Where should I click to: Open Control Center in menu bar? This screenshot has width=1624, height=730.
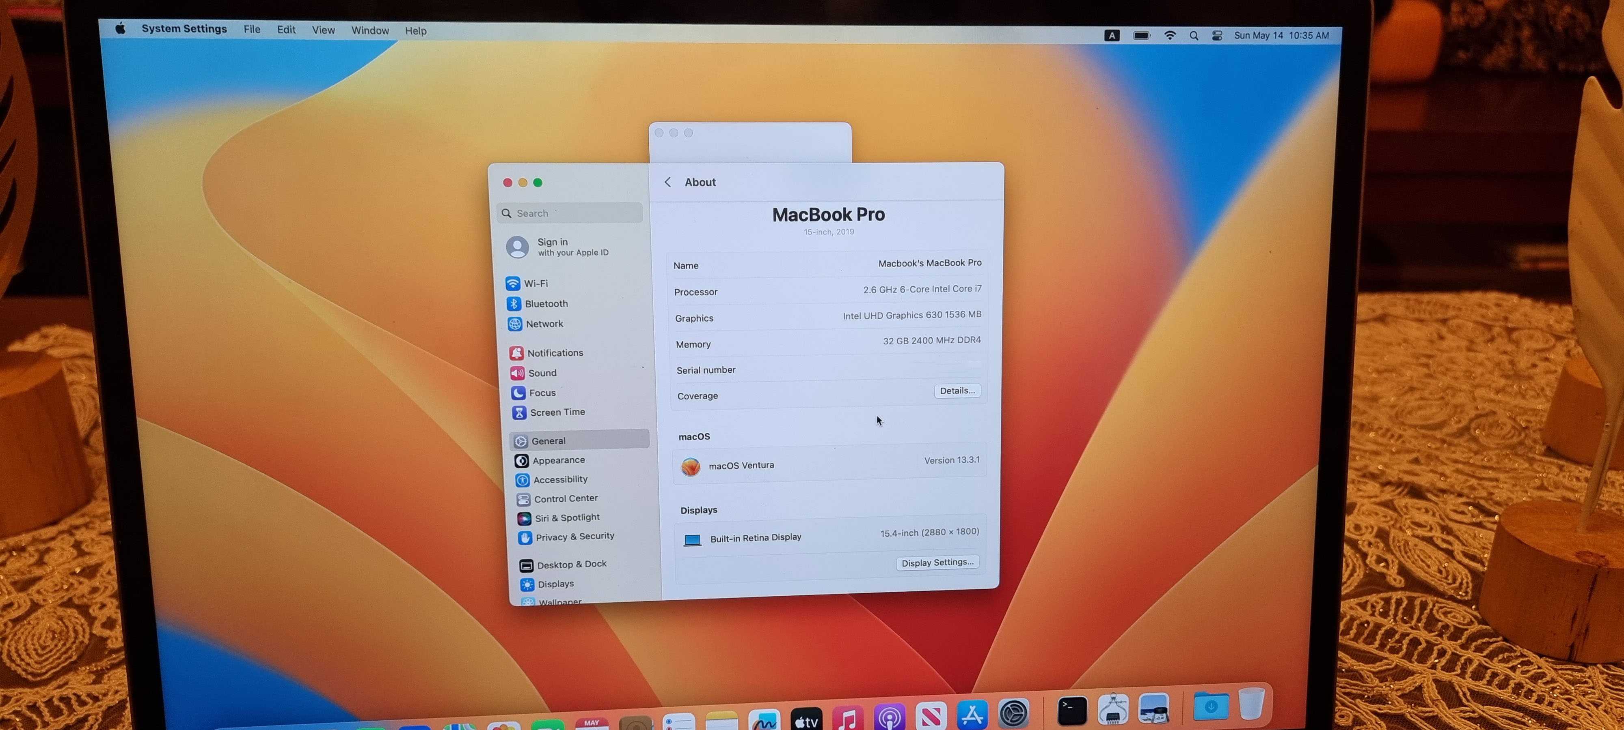[x=1217, y=36]
